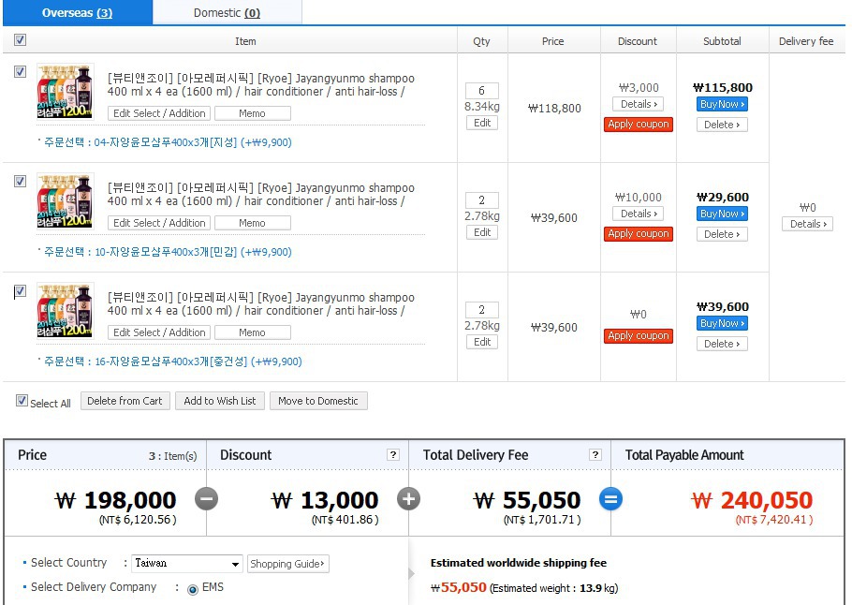Click the gray plus circle icon in summary
The width and height of the screenshot is (852, 605).
click(x=408, y=499)
